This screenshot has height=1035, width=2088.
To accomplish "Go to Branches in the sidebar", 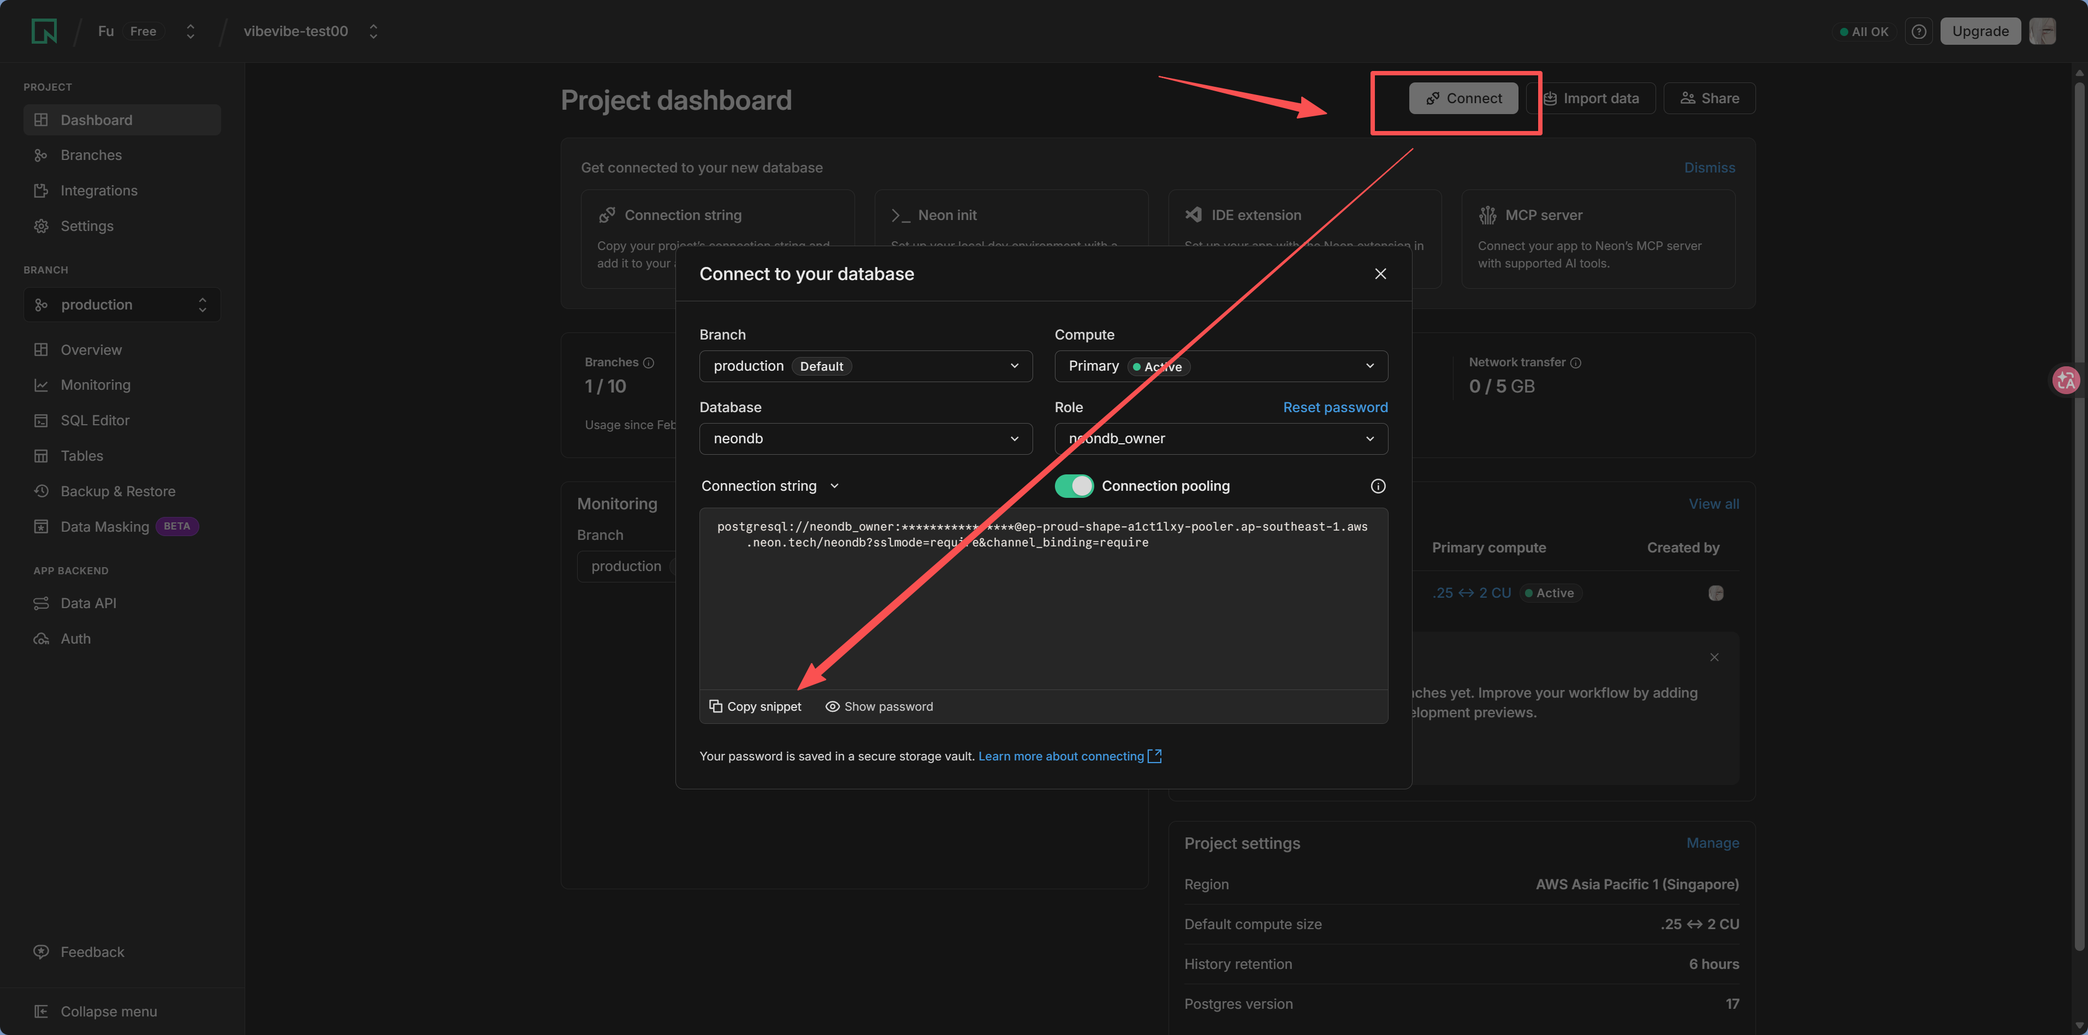I will (91, 155).
